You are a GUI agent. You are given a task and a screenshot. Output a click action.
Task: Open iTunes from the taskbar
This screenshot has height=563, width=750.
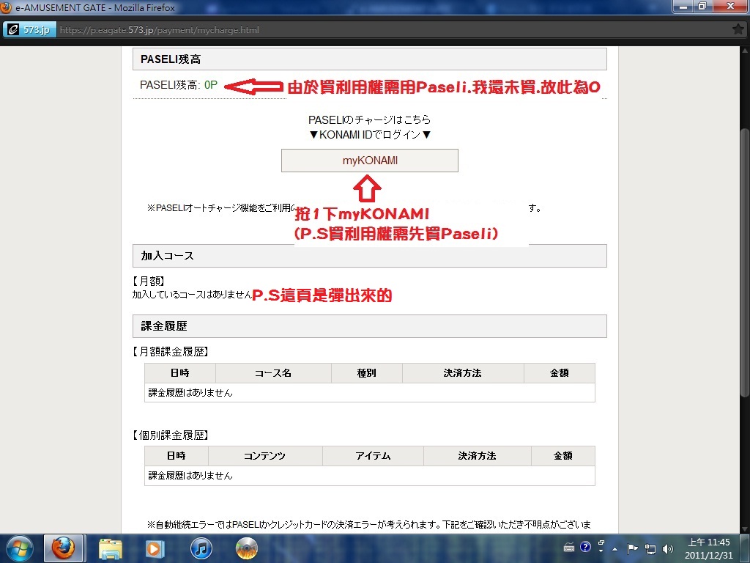201,548
